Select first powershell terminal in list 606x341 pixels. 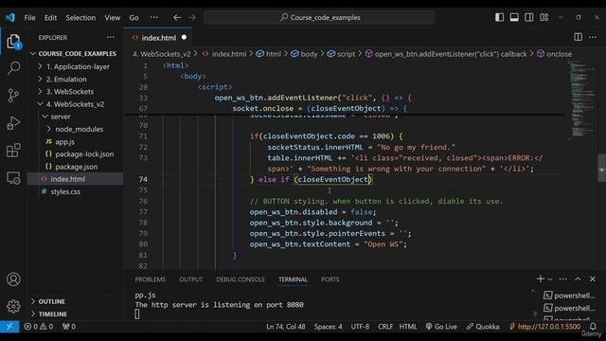click(x=569, y=296)
